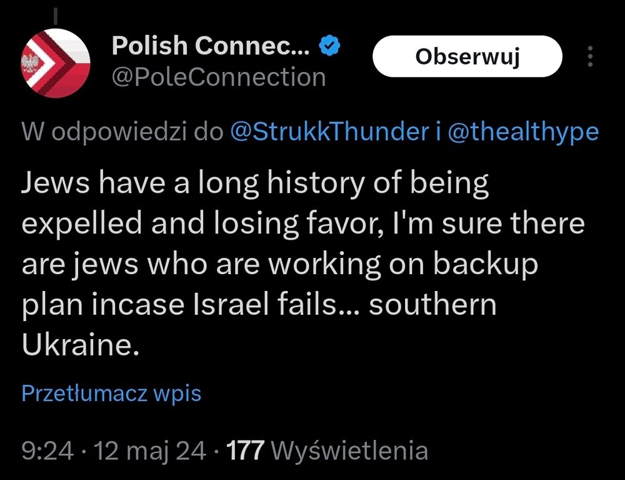Click the 9:24 post timestamp
625x480 pixels.
[x=47, y=450]
